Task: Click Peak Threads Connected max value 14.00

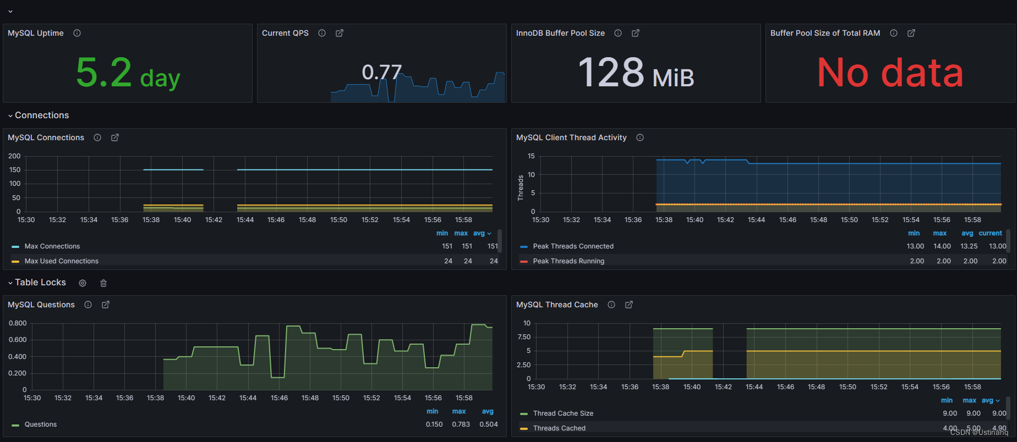Action: (942, 246)
